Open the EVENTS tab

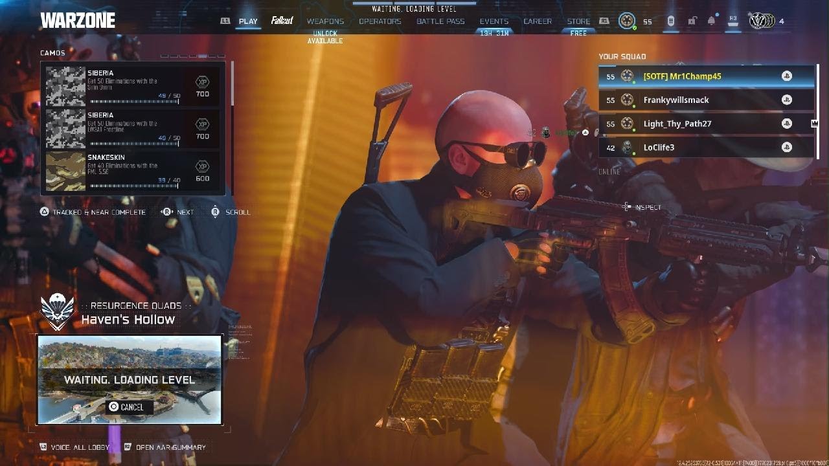click(494, 21)
